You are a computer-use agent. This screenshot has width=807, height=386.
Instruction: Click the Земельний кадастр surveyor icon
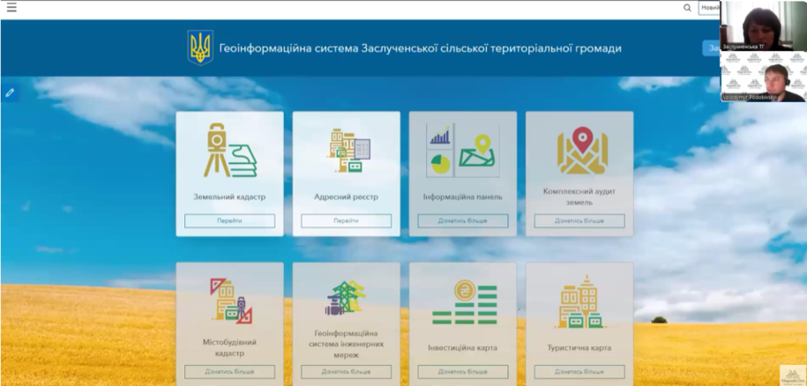(x=229, y=152)
